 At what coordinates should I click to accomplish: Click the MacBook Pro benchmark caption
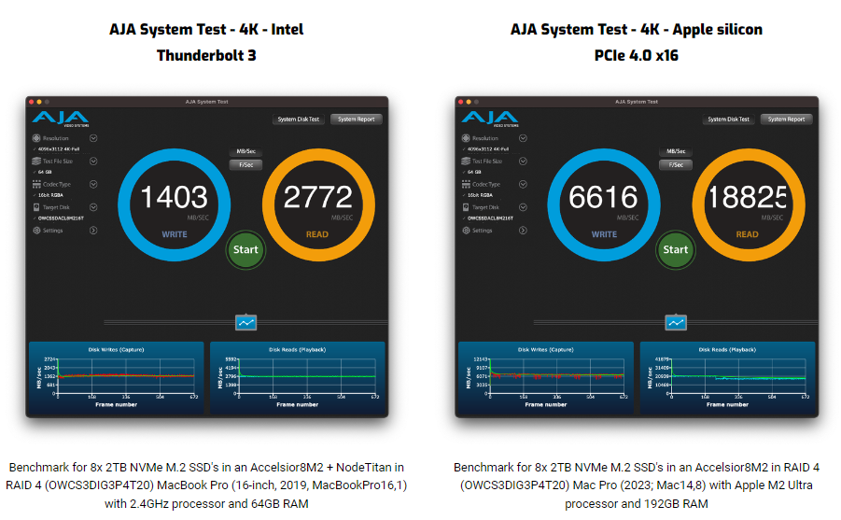click(206, 485)
